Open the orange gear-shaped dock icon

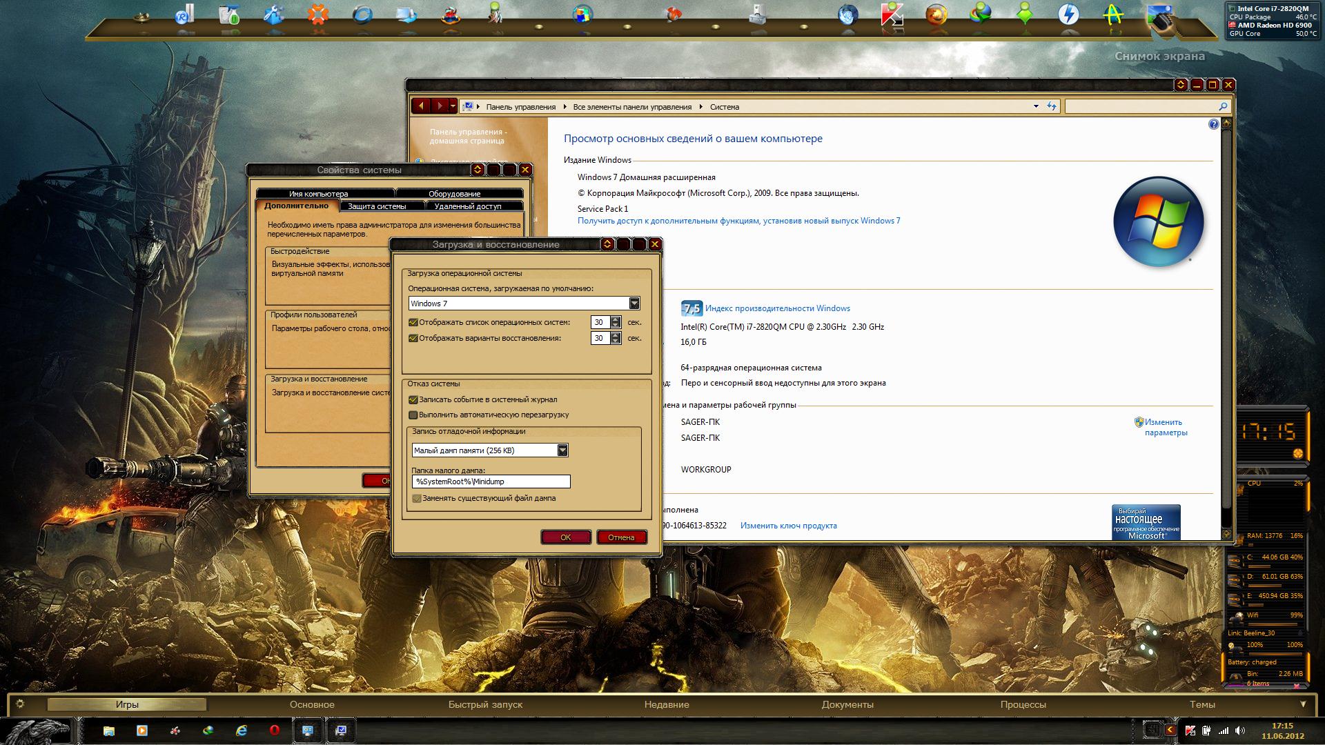[317, 14]
